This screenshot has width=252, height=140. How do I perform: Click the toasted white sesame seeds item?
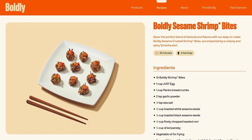[x=178, y=109]
